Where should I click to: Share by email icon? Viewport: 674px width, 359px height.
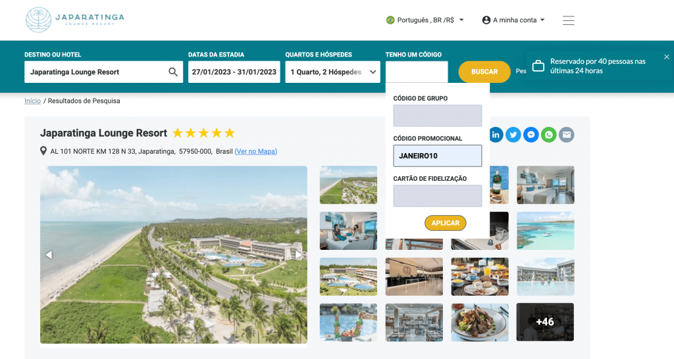coord(567,135)
